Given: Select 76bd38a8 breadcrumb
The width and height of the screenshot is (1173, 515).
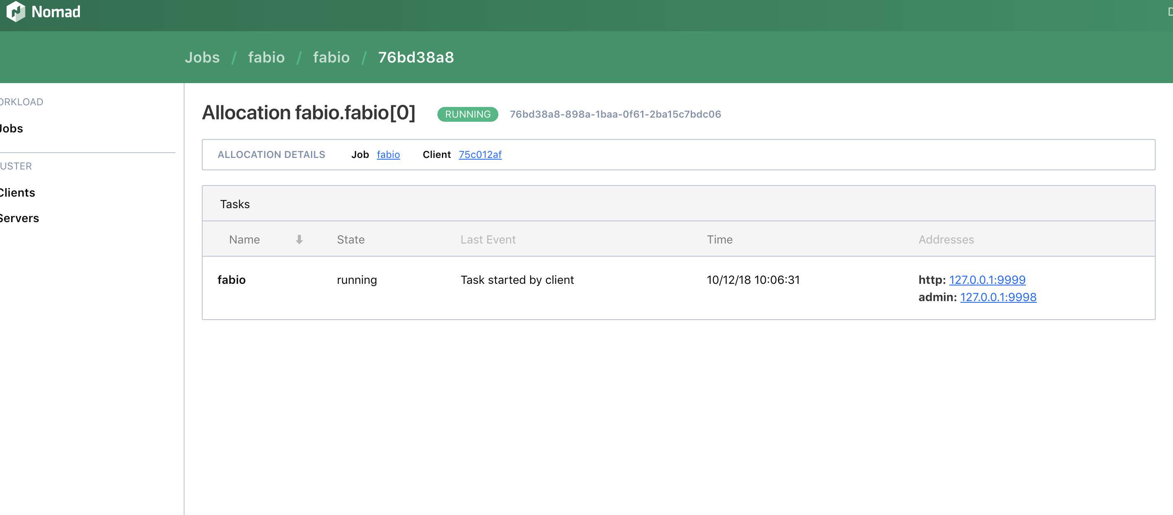Looking at the screenshot, I should 416,57.
